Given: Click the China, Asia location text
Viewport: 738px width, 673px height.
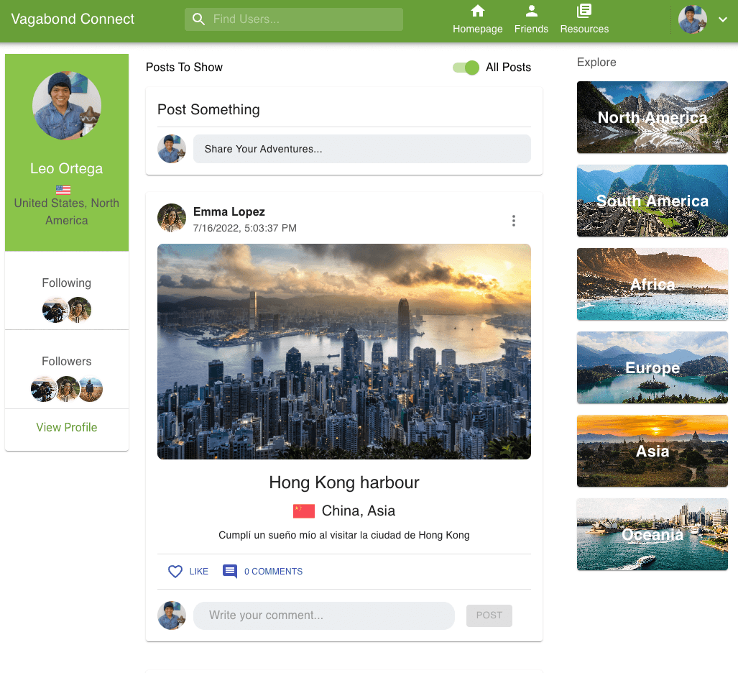Looking at the screenshot, I should pos(358,511).
